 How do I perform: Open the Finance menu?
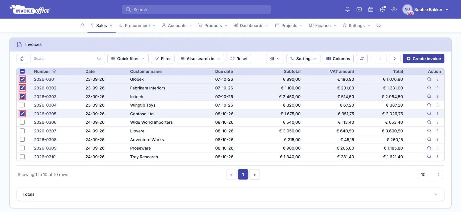tap(323, 26)
